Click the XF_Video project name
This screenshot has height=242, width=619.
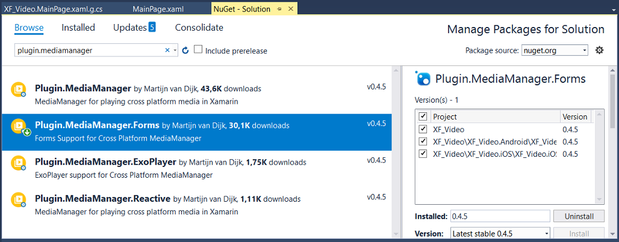point(449,129)
